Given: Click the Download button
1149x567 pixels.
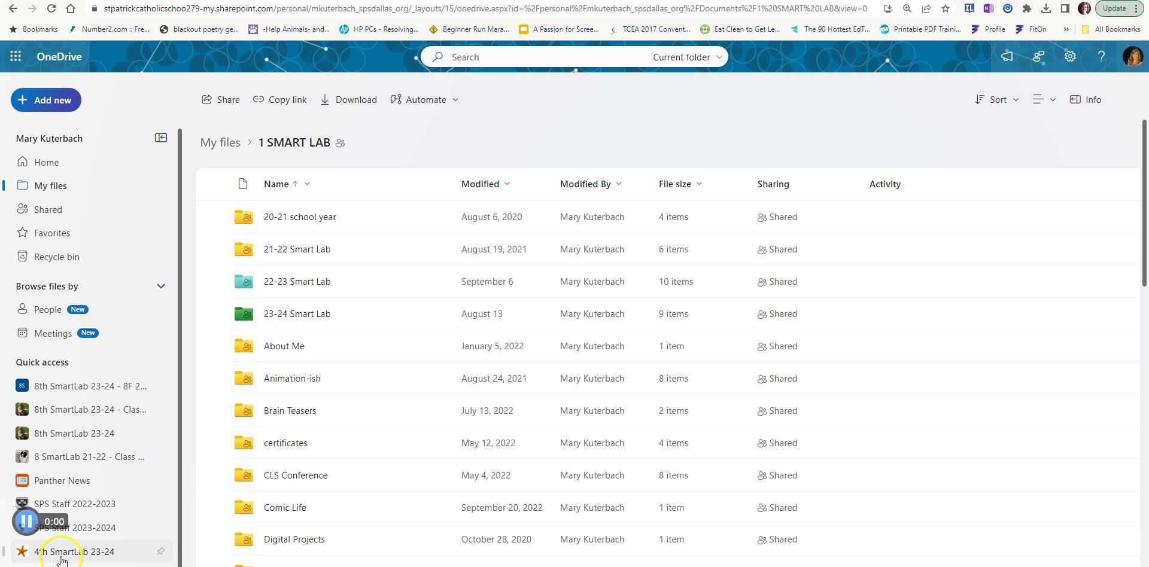Looking at the screenshot, I should [348, 100].
